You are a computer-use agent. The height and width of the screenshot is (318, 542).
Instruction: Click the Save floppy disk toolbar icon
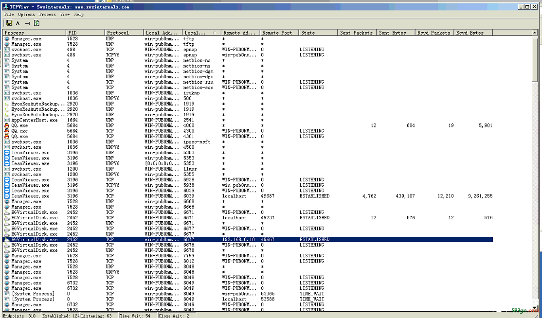pyautogui.click(x=9, y=23)
